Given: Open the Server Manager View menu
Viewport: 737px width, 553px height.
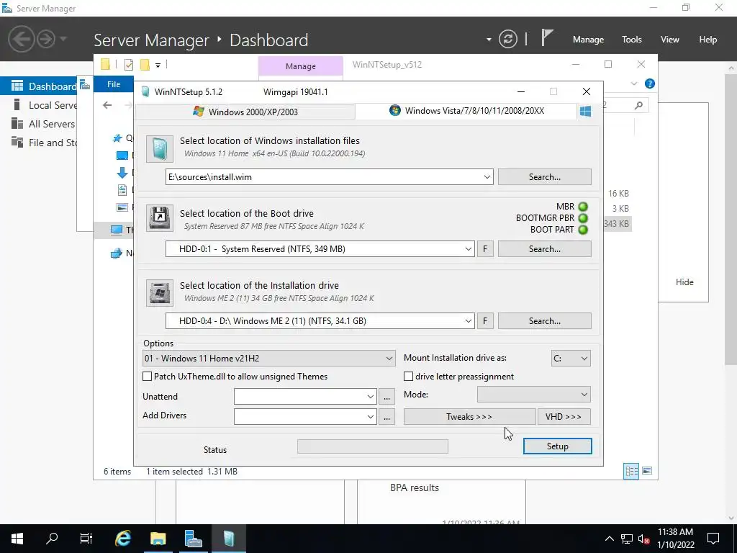Looking at the screenshot, I should (x=670, y=40).
